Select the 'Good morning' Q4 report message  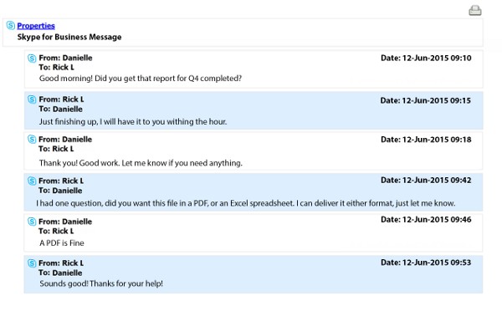(141, 79)
